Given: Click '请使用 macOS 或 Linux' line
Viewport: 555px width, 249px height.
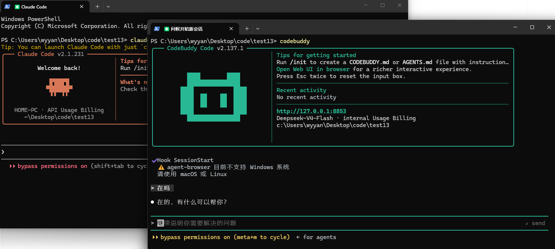Looking at the screenshot, I should [192, 174].
